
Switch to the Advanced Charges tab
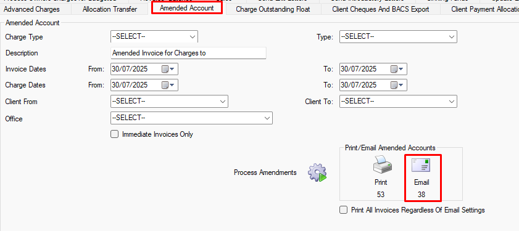31,9
